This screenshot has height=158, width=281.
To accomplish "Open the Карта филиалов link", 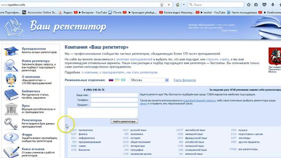I will pos(184,80).
